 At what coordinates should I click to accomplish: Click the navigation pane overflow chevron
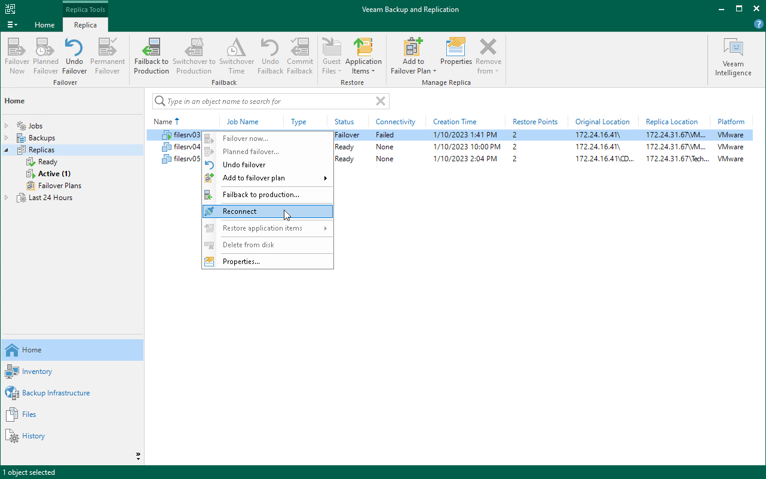[x=138, y=456]
